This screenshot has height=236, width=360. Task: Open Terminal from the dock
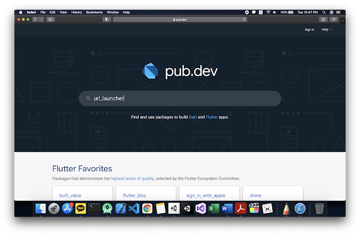(x=94, y=208)
